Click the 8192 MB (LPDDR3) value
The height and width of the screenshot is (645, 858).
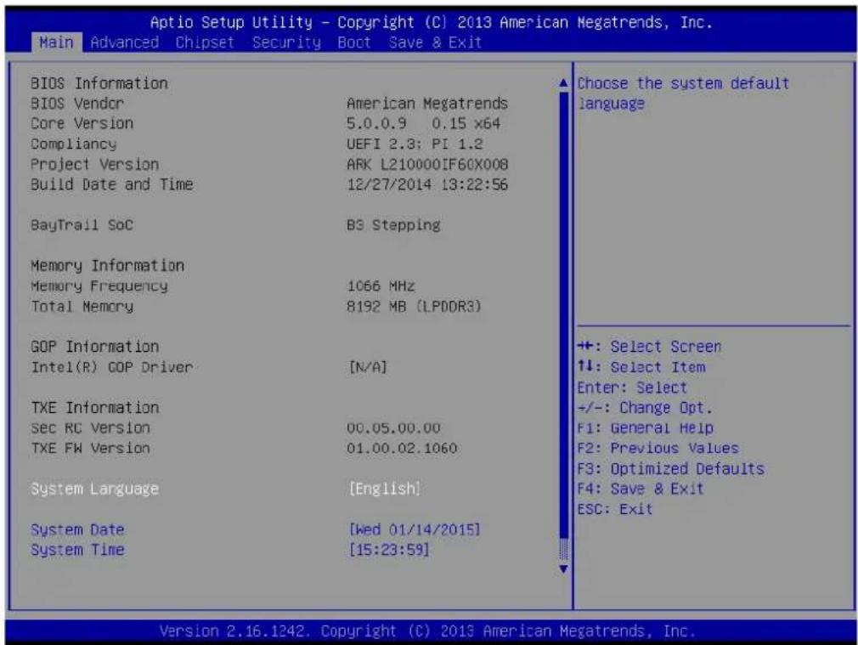point(415,306)
